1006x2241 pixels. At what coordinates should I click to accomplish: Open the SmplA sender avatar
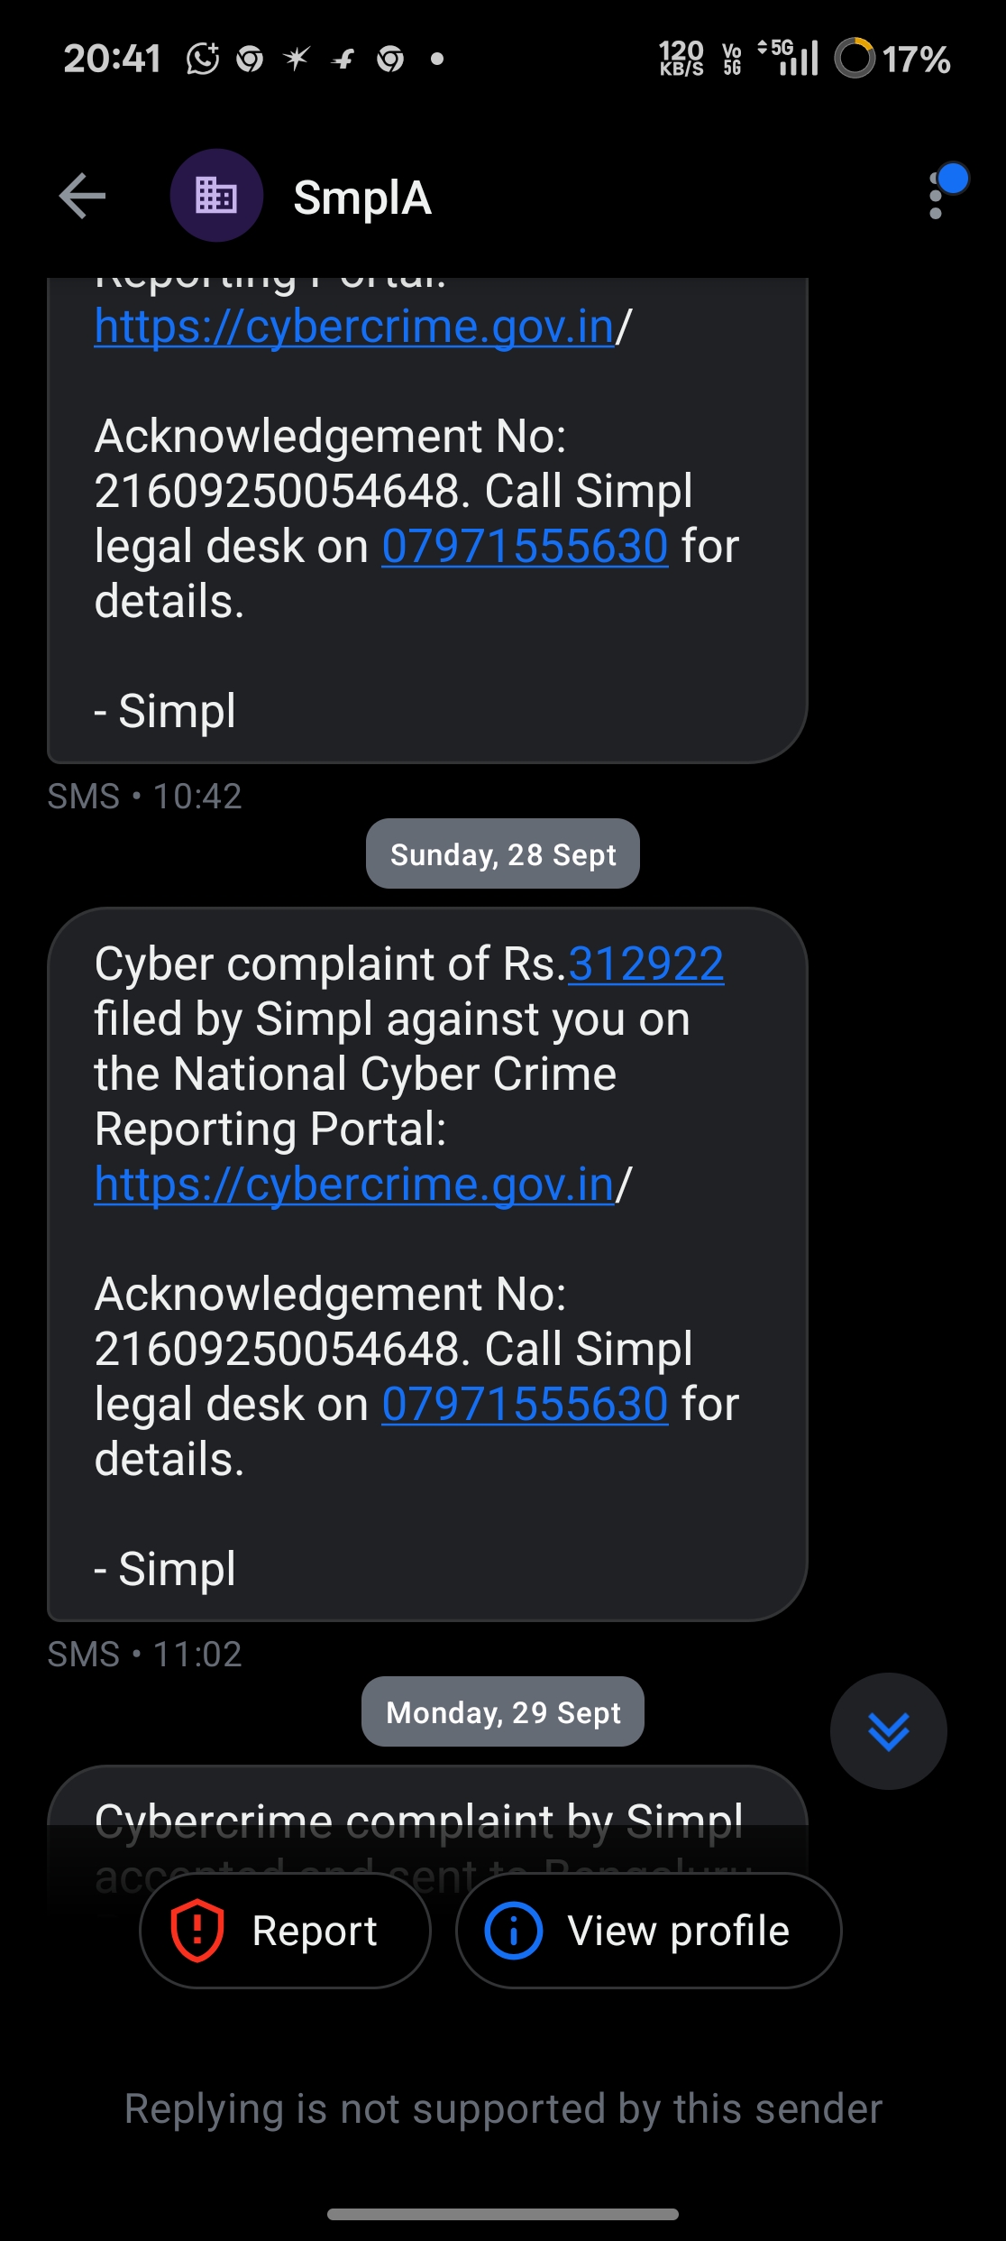click(x=216, y=196)
